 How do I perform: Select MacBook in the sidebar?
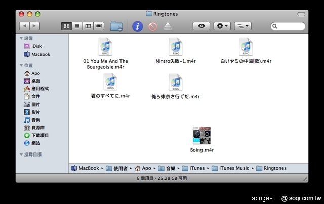(37, 54)
